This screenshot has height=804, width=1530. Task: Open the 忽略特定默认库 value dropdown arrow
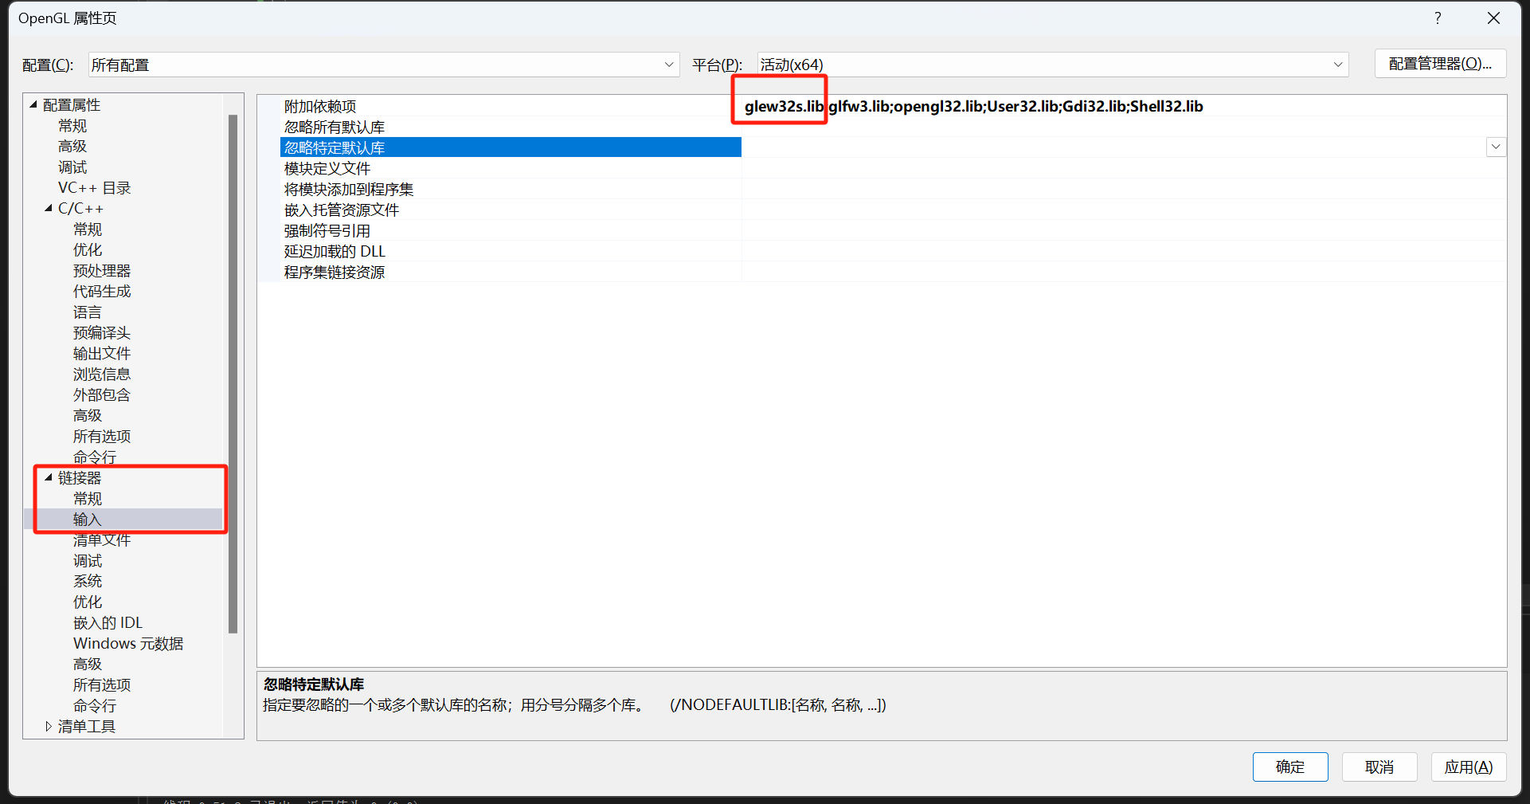point(1496,147)
